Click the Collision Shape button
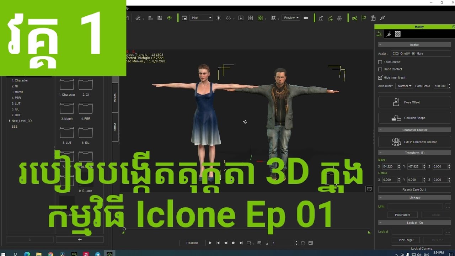455x256 pixels. point(414,118)
